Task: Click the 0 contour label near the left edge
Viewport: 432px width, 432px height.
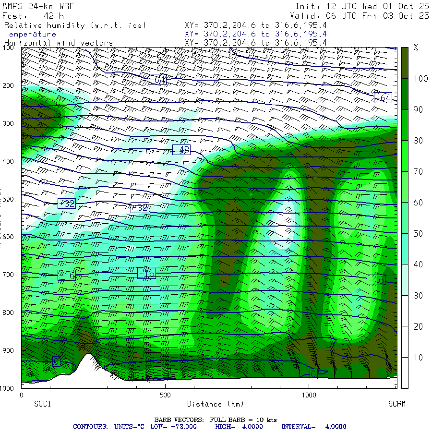Action: click(56, 361)
